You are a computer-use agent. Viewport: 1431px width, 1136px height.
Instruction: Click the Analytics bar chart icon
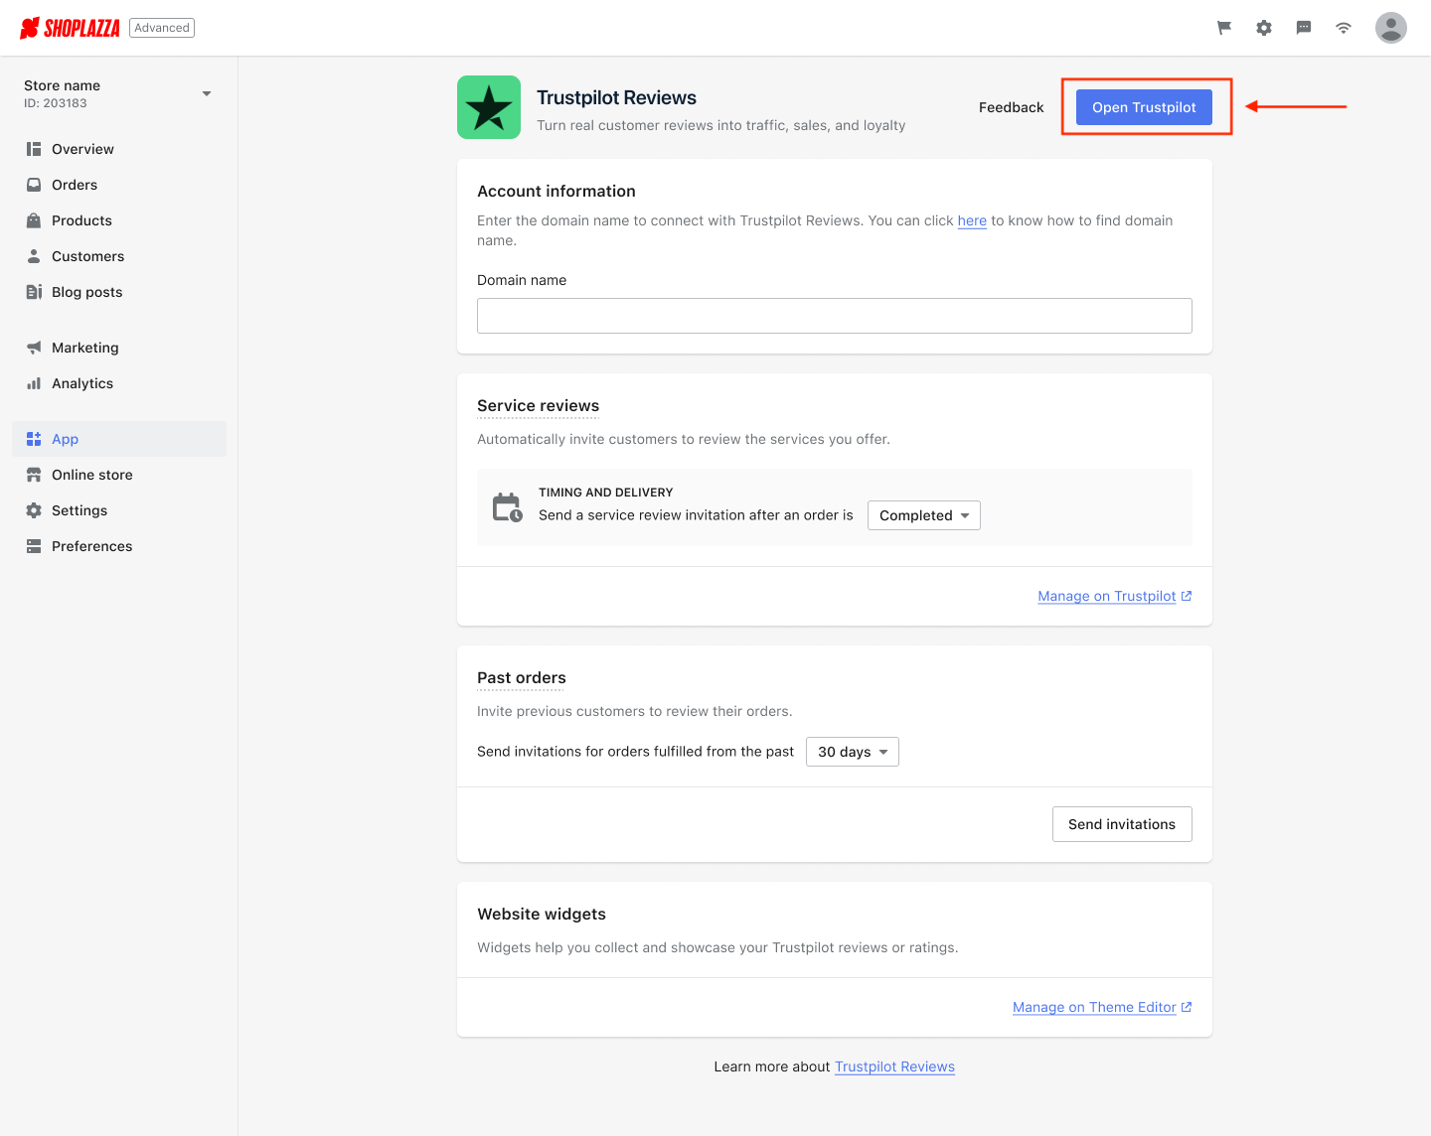click(34, 383)
